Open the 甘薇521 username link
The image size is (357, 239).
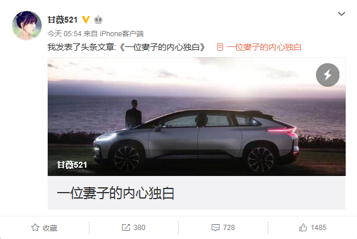(63, 20)
